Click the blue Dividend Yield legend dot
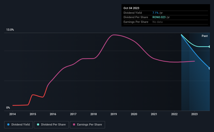This screenshot has width=214, height=132. click(8, 124)
